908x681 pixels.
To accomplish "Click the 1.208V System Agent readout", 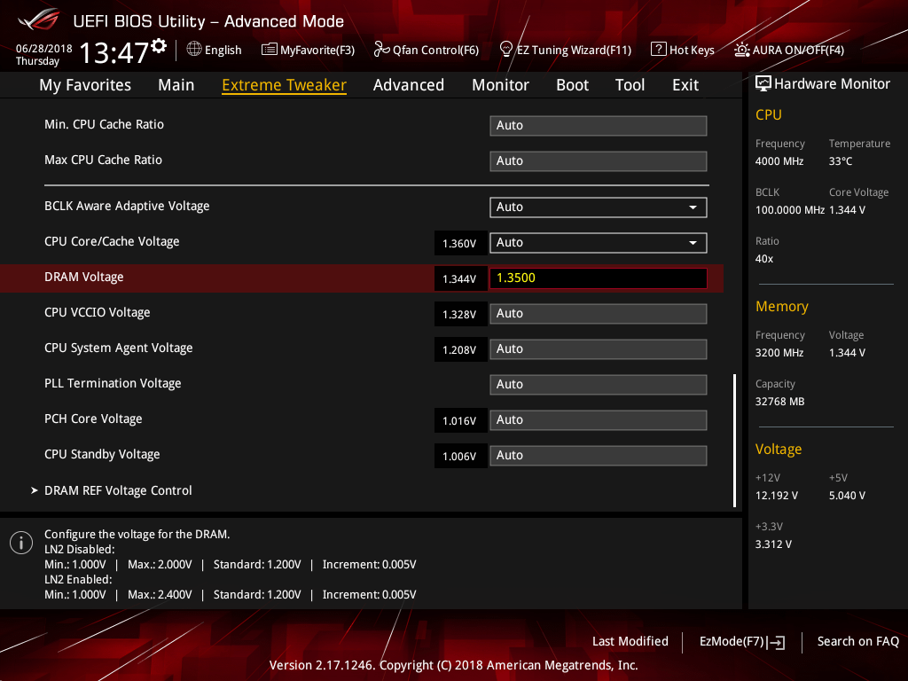I will 460,349.
